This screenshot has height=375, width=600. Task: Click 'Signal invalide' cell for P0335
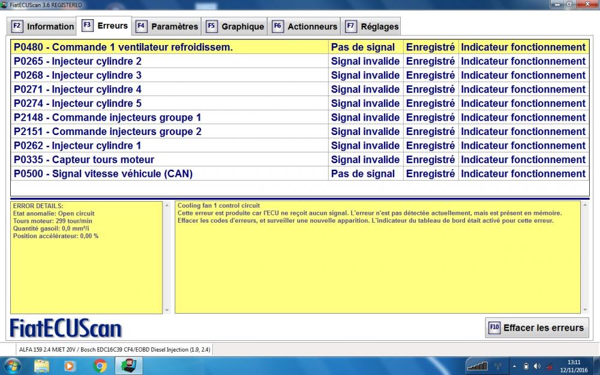click(365, 160)
